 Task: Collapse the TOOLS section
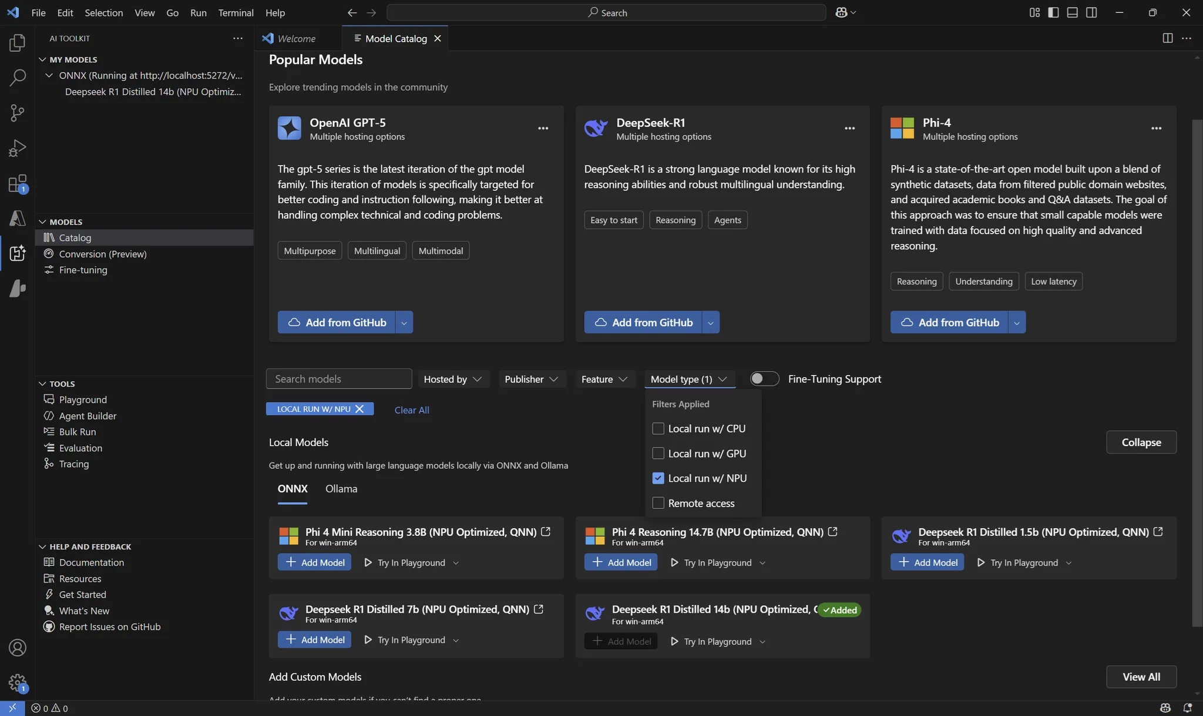pyautogui.click(x=42, y=383)
